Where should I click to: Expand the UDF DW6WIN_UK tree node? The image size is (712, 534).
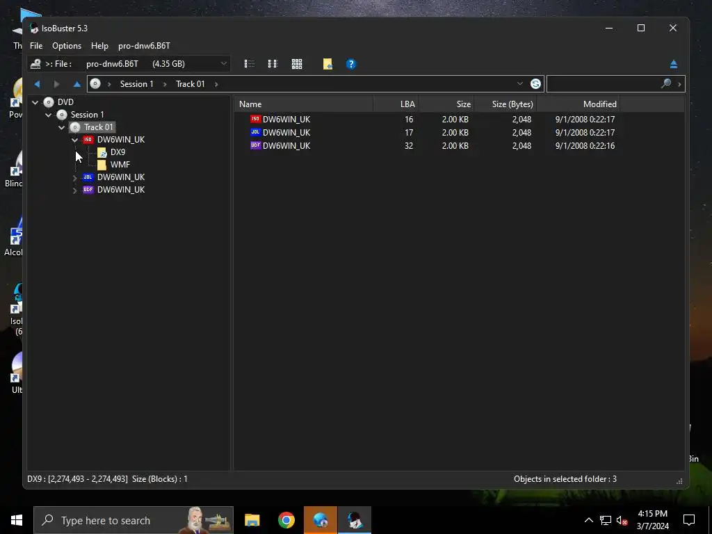(x=75, y=191)
